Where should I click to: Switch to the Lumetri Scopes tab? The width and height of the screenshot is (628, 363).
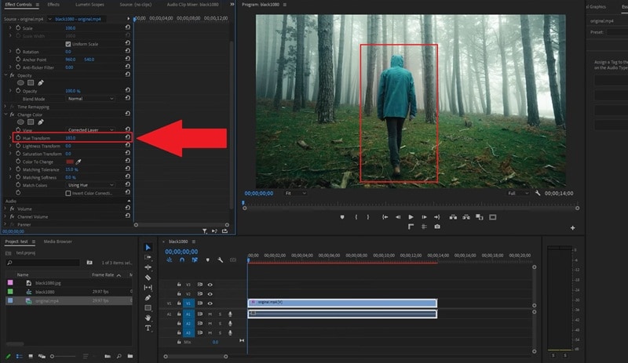point(89,5)
